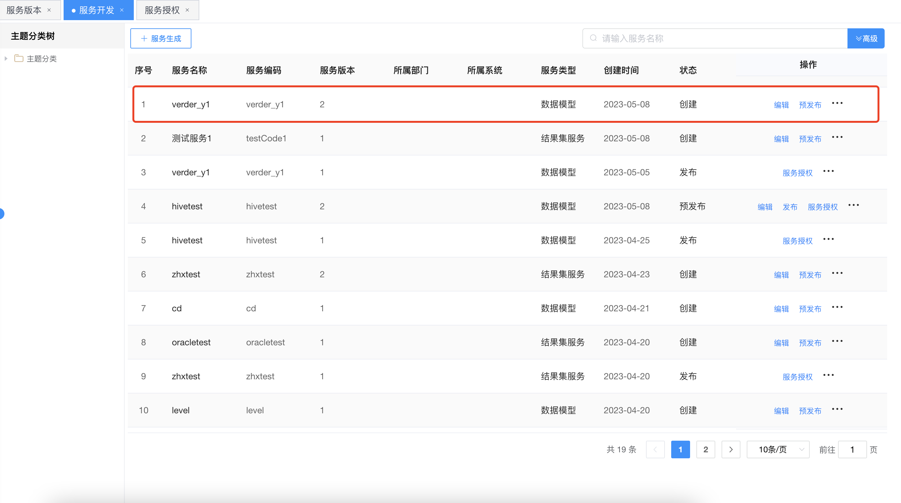Open more actions for oracletest row

837,341
